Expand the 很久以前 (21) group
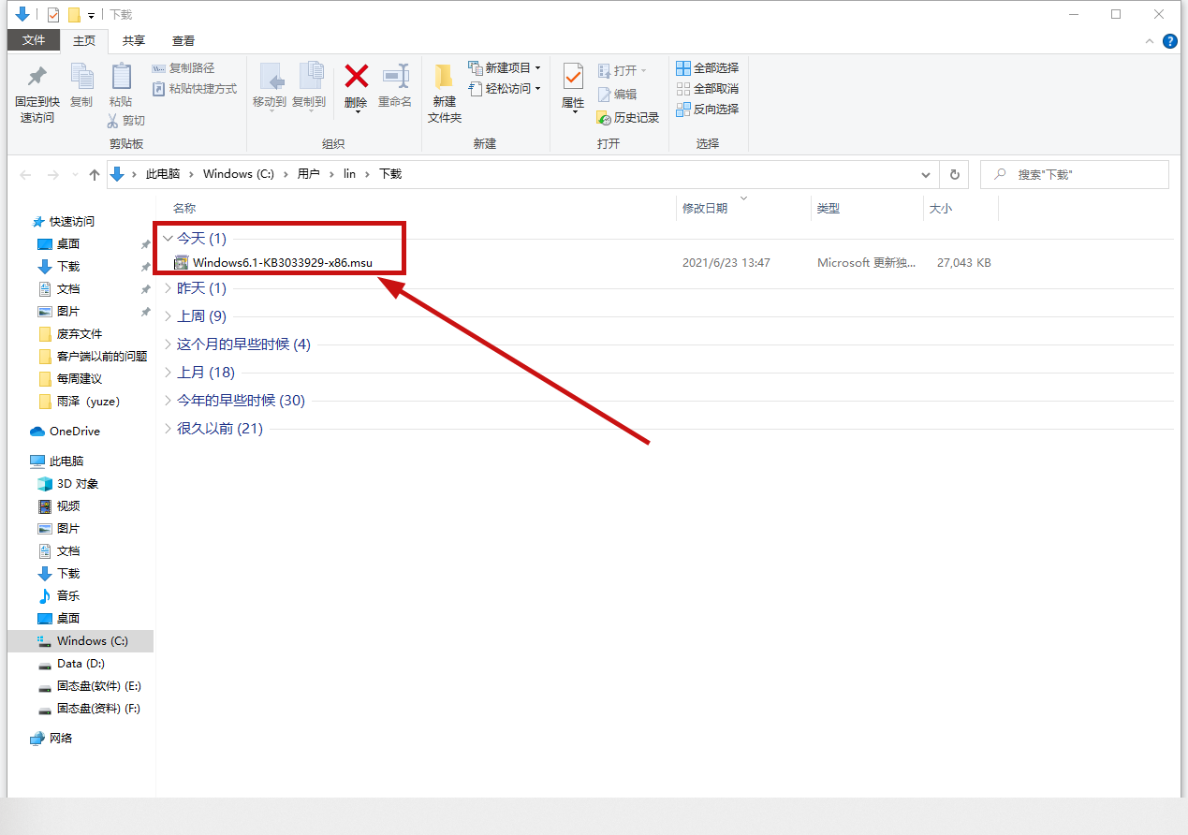The height and width of the screenshot is (835, 1188). pos(167,429)
